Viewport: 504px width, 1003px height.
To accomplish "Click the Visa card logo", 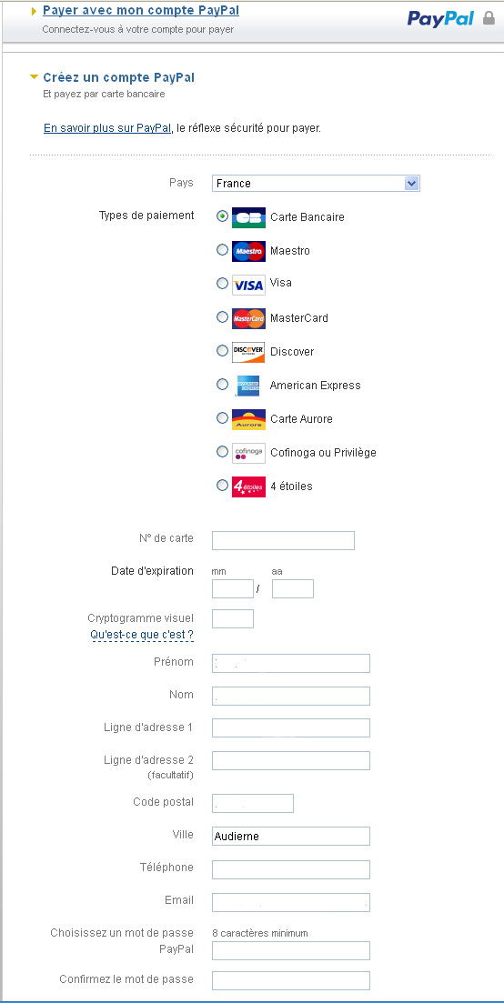I will click(248, 285).
